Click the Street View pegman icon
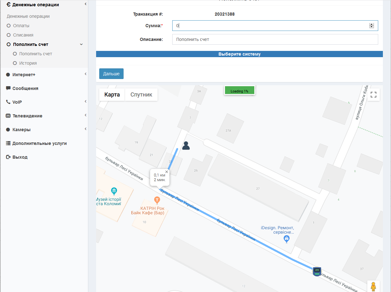This screenshot has width=391, height=292. [373, 286]
